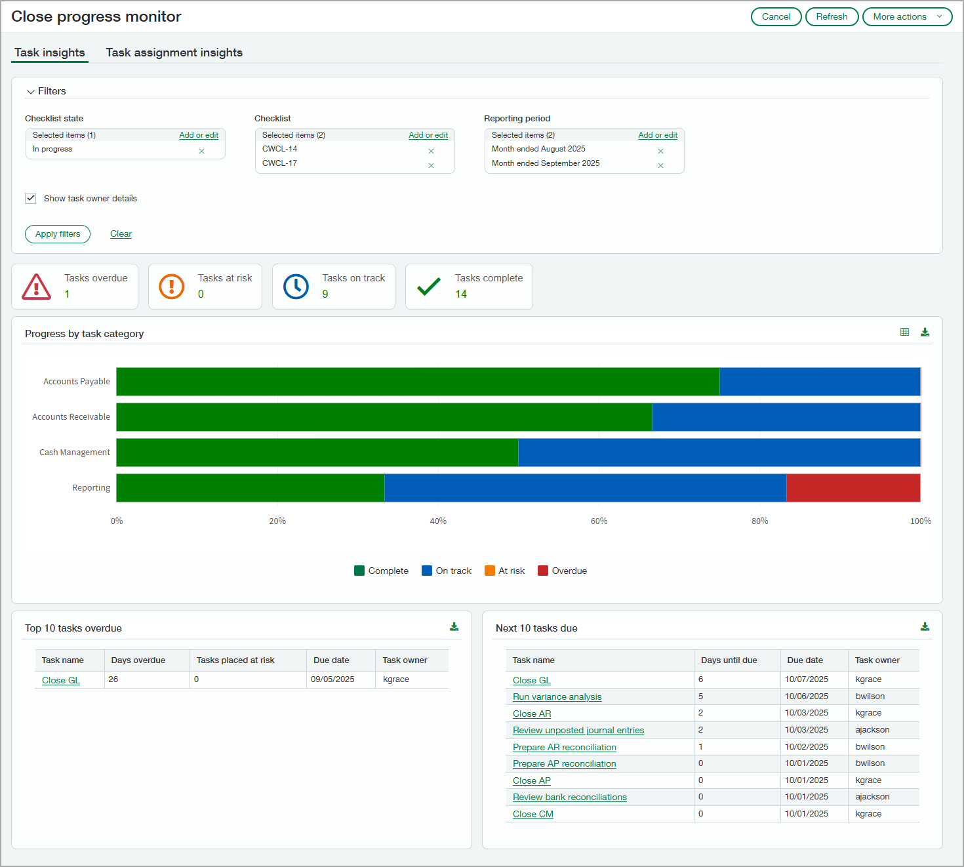Click the Tasks on track clock icon
964x867 pixels.
[296, 287]
